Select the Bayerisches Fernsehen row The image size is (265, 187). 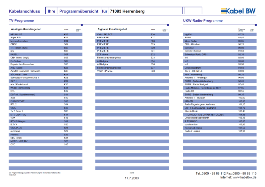coord(45,64)
